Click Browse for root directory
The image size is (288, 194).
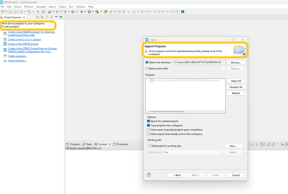(x=236, y=63)
